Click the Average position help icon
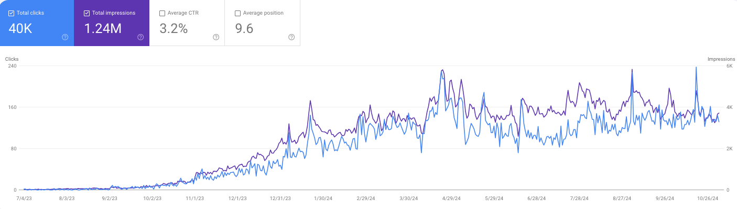737x209 pixels. point(291,37)
